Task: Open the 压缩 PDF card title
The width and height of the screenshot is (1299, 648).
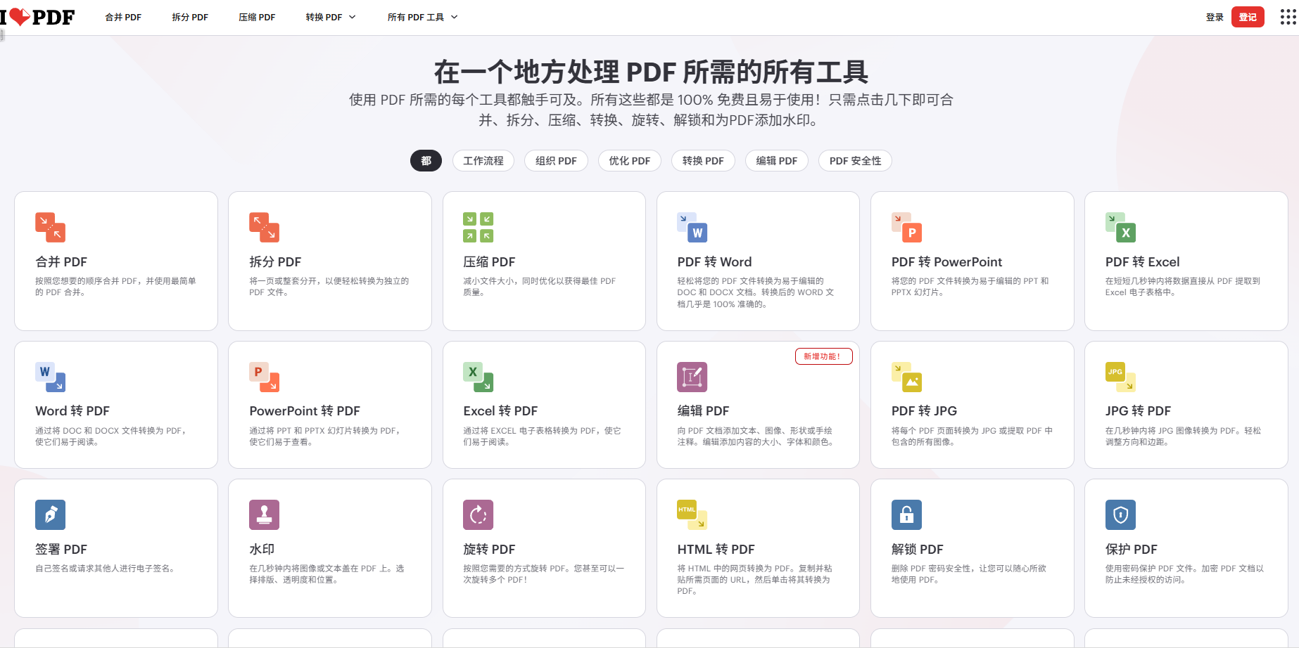Action: point(489,262)
